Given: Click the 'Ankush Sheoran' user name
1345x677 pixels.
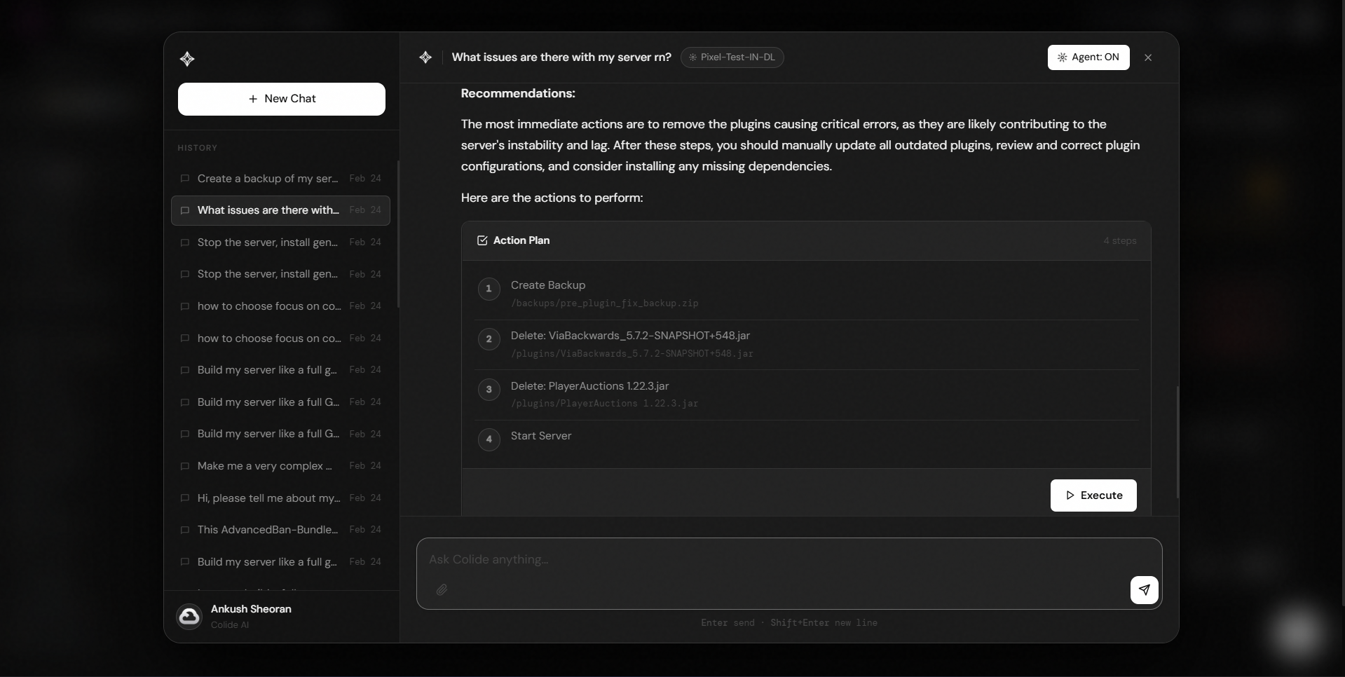Looking at the screenshot, I should [251, 609].
